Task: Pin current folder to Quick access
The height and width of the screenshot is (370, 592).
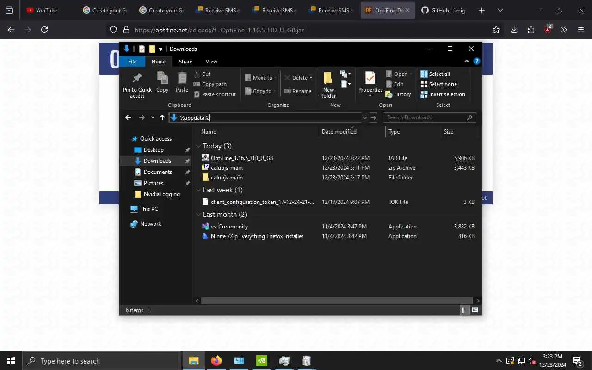Action: tap(137, 85)
